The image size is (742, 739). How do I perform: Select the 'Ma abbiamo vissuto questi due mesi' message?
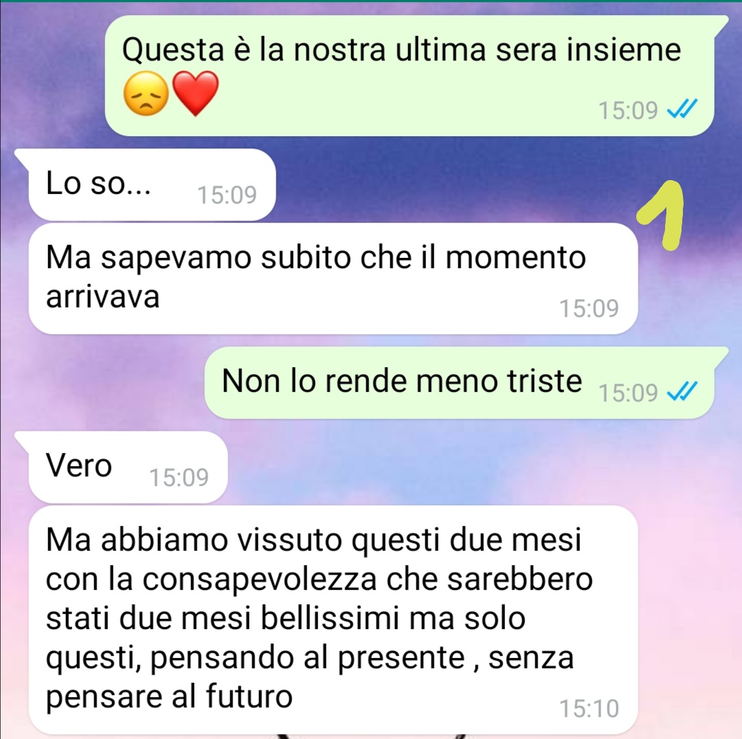click(x=333, y=619)
